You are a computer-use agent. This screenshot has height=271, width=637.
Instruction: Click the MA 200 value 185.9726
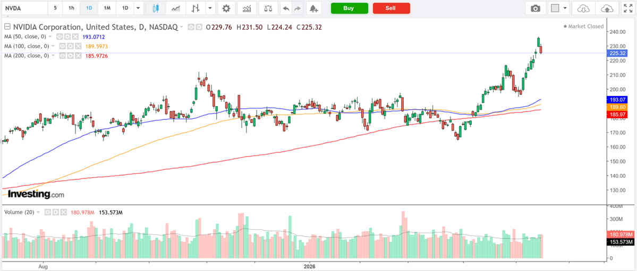point(96,56)
